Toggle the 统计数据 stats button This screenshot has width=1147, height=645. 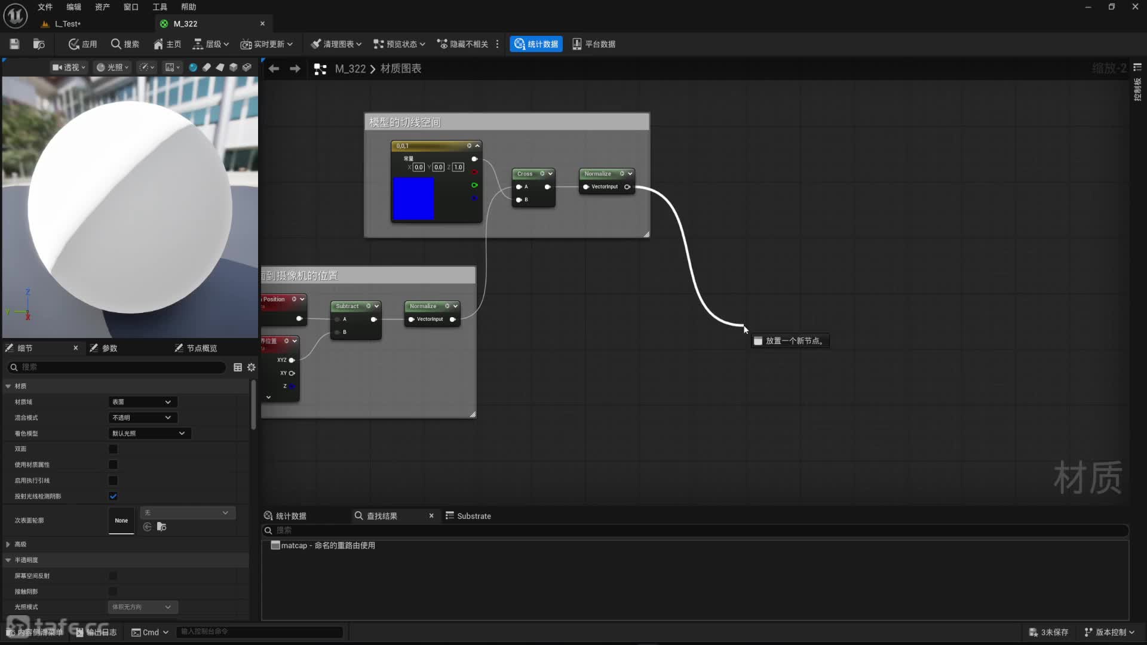(x=536, y=44)
